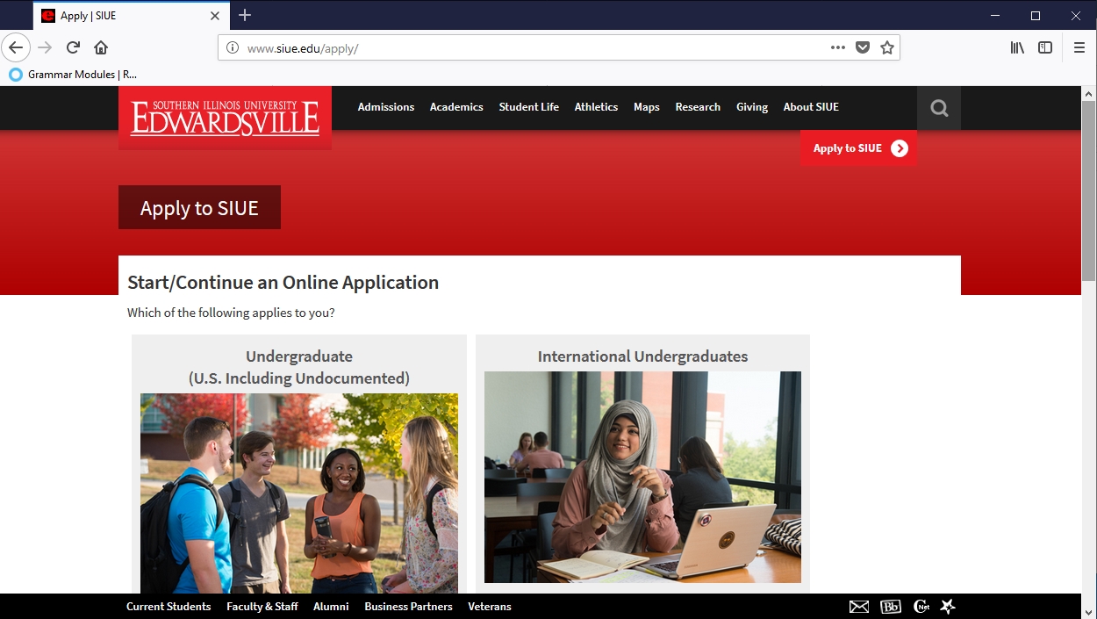Image resolution: width=1097 pixels, height=619 pixels.
Task: Open the Firefox Library icon
Action: point(1017,47)
